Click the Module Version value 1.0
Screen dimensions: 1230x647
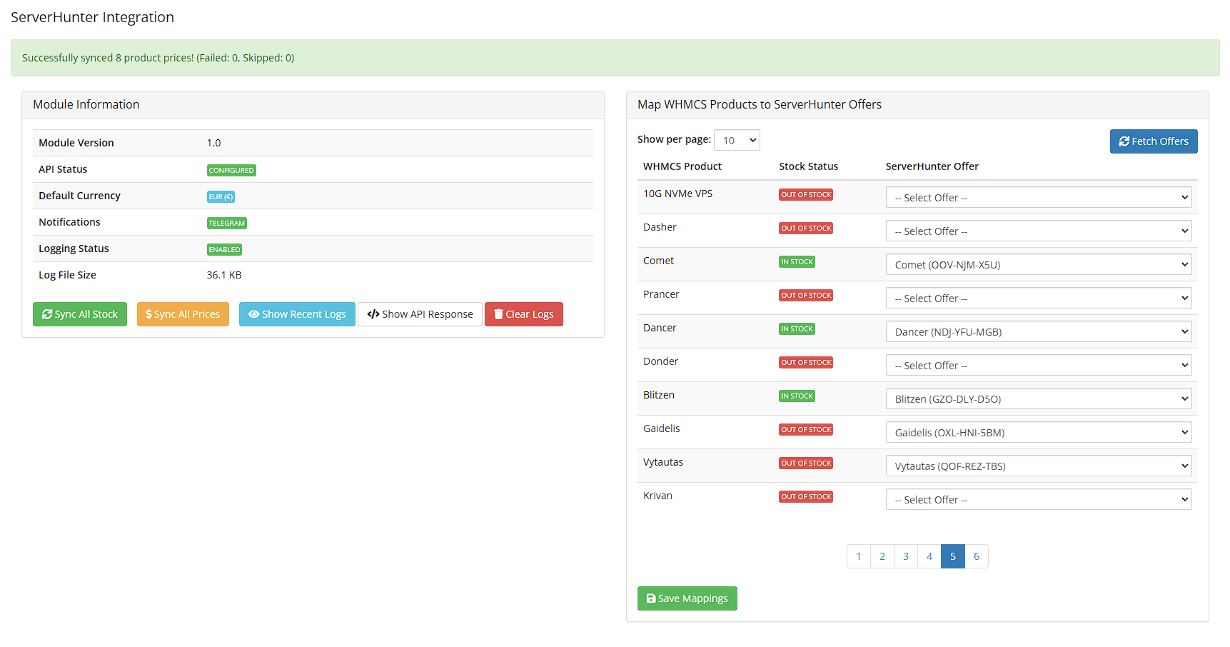click(213, 143)
